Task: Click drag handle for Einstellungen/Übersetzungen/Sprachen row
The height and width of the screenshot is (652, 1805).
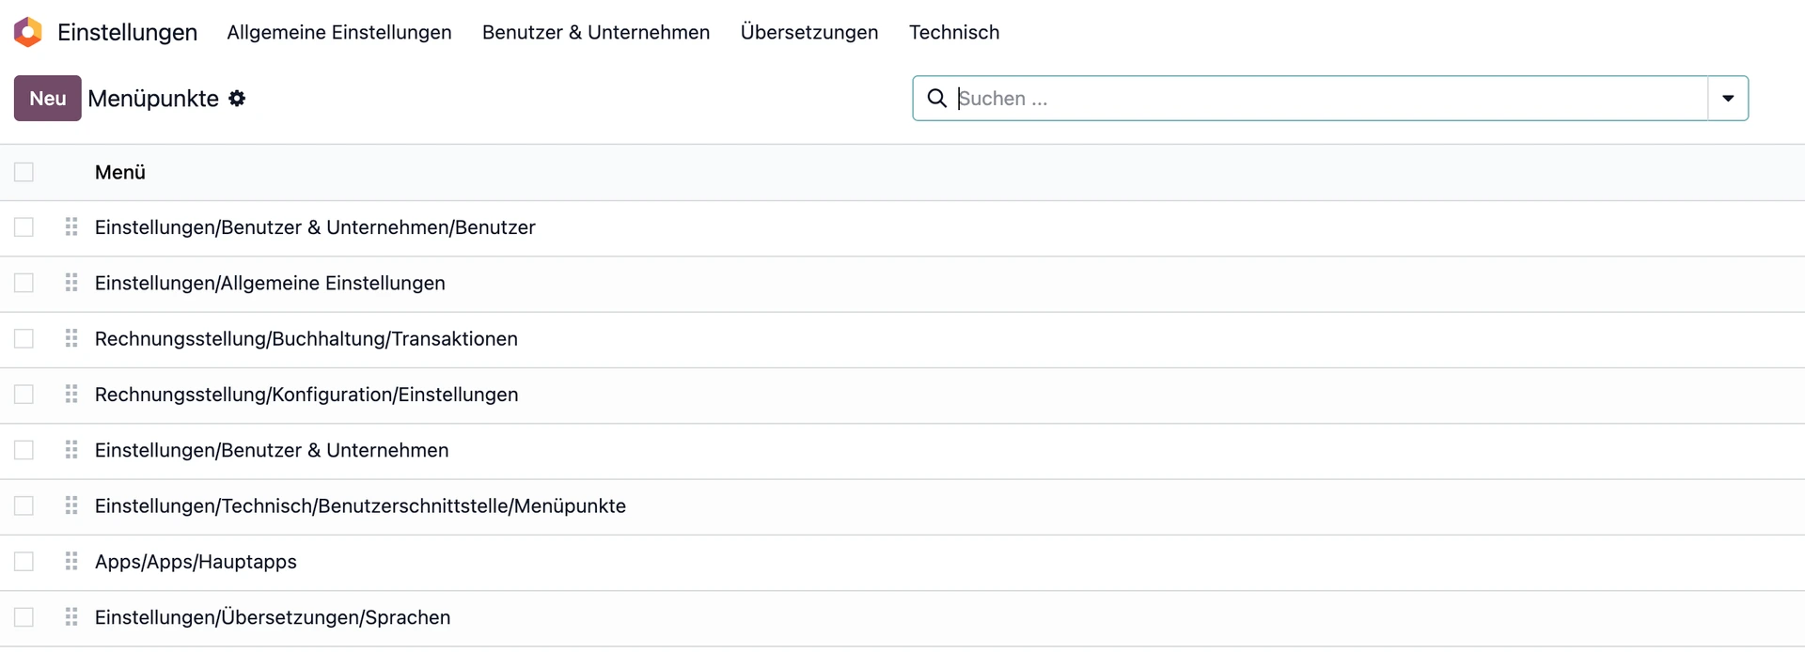Action: point(71,617)
